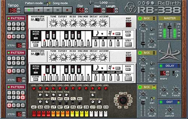Adjust STEPS count stepper on drum section
This screenshot has width=188, height=119.
pos(24,114)
